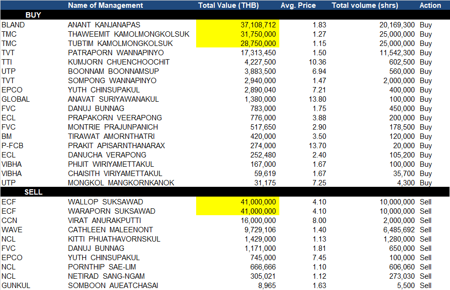Click value 8,965
The image size is (450, 290).
(267, 286)
